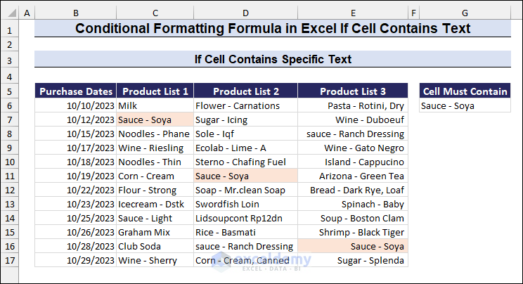Viewport: 523px width, 284px height.
Task: Click the 'Wine - Sherry' cell
Action: tap(155, 260)
